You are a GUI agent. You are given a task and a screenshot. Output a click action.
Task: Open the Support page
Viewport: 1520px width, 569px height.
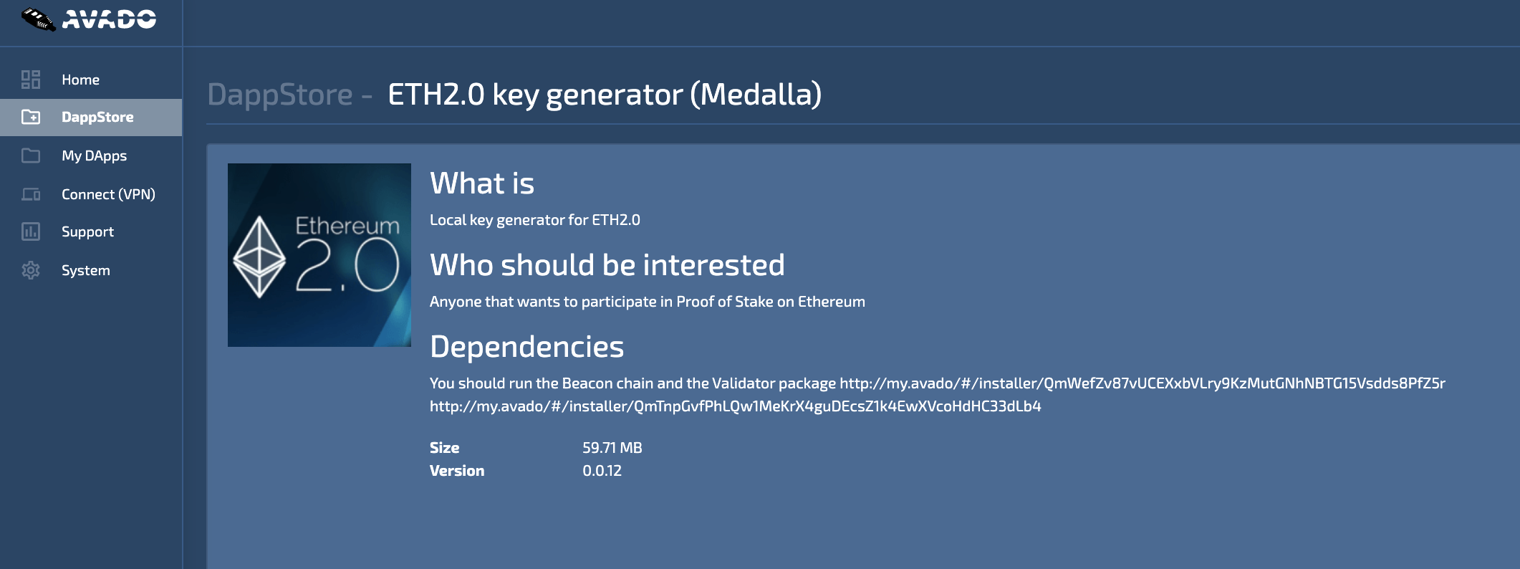(x=87, y=231)
